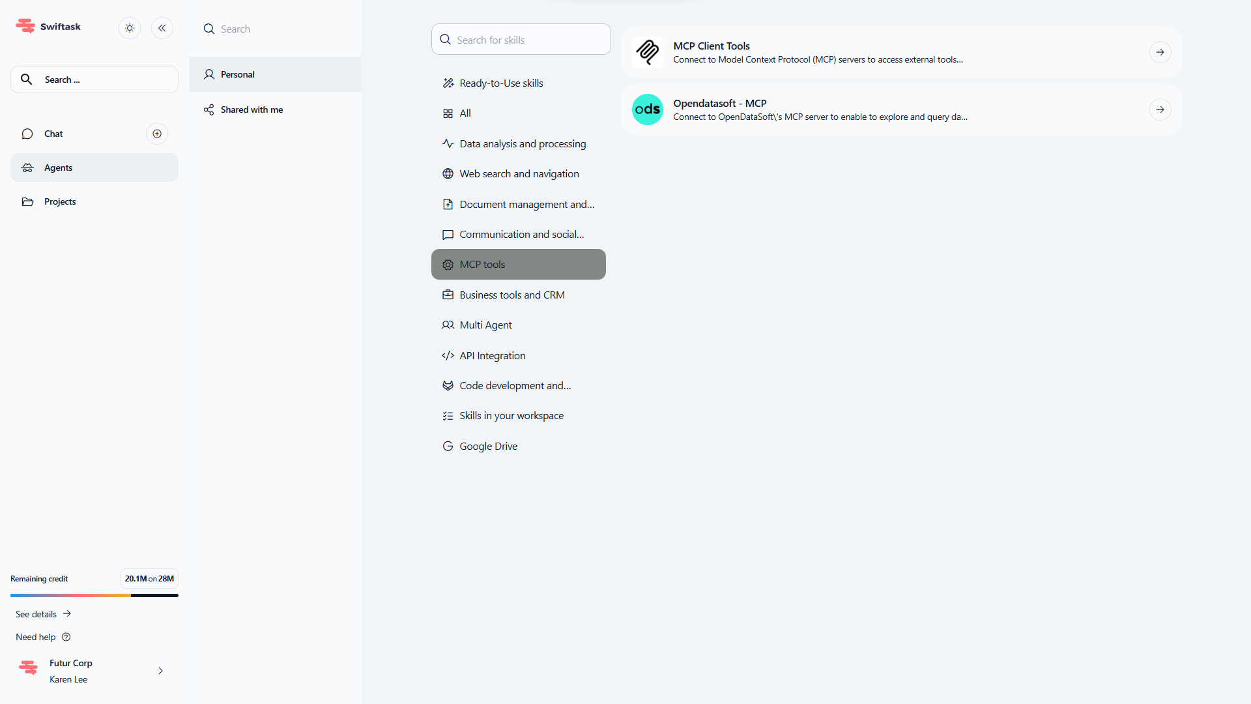Expand the Futur Corp workspace chevron
This screenshot has width=1251, height=704.
pyautogui.click(x=160, y=671)
